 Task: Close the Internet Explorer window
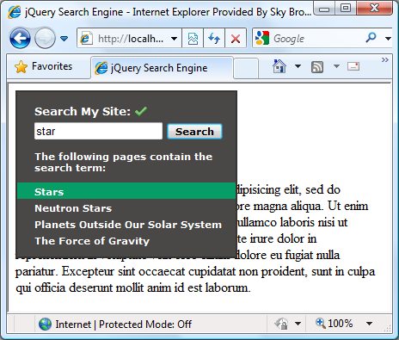374,9
